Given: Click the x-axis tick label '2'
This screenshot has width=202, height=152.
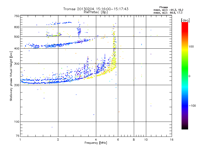Looking at the screenshot, I should coord(58,140).
